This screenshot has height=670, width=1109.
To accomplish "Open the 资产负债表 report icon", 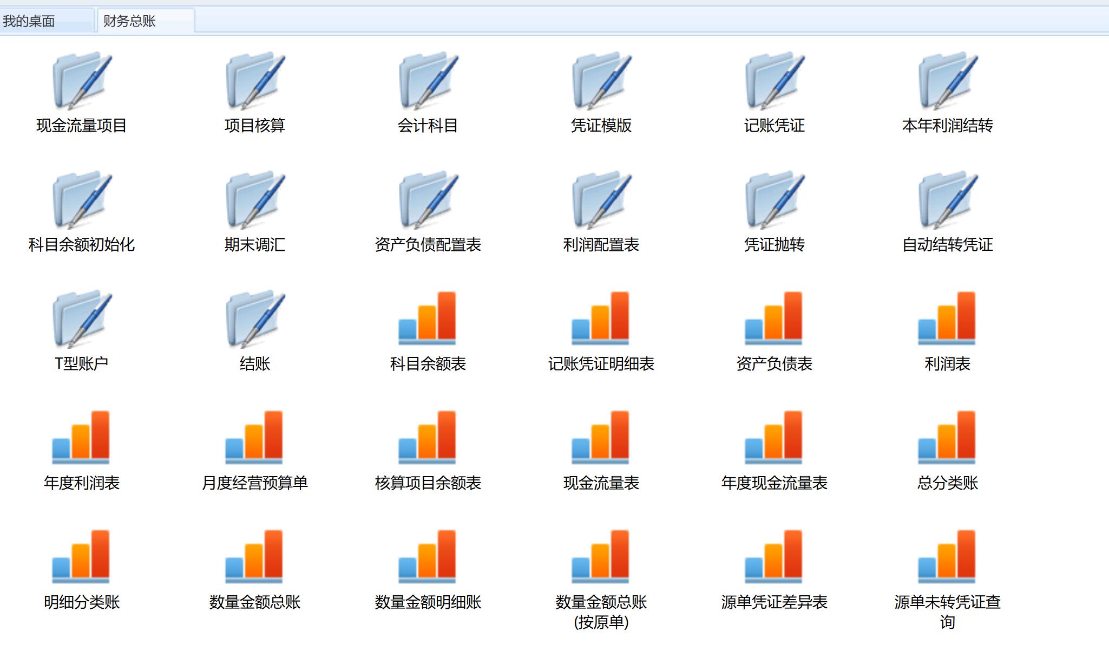I will [774, 318].
